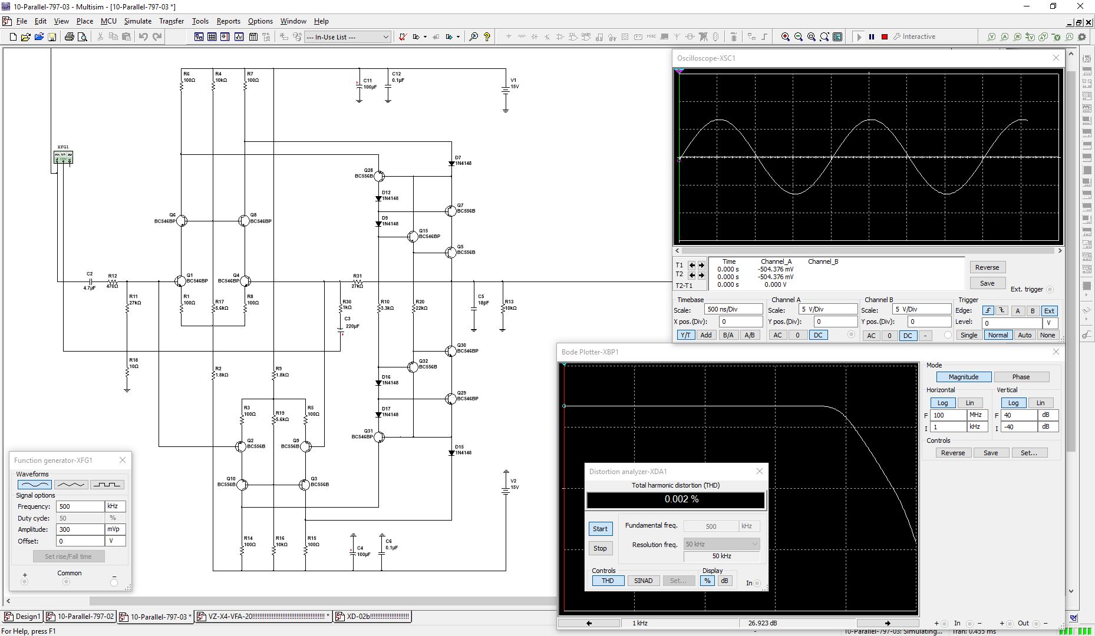Screen dimensions: 1095x636
Task: Toggle full screen view icon
Action: point(837,37)
